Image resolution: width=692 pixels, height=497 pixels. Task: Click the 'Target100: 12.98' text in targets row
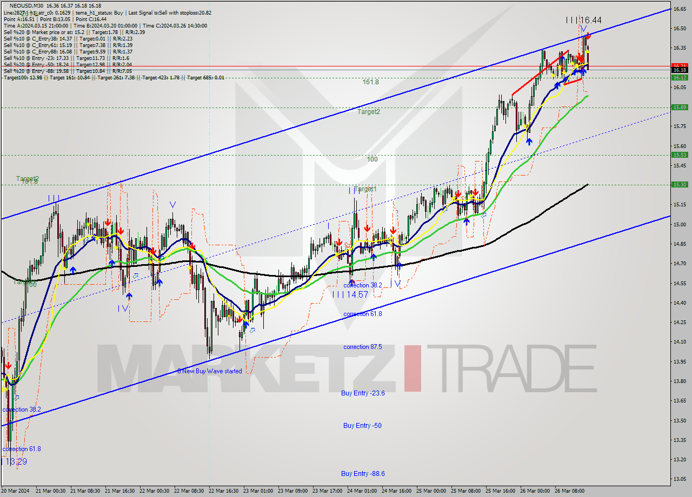pos(23,78)
